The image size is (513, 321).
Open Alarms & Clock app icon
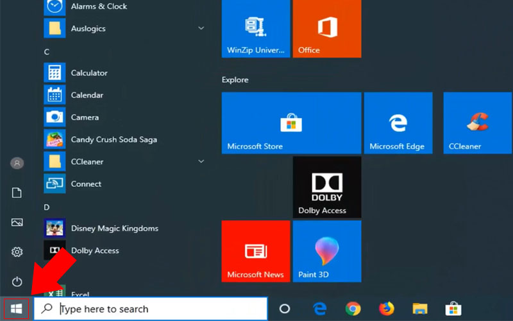[x=55, y=6]
